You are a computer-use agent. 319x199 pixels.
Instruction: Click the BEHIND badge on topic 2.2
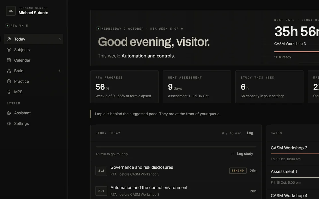pyautogui.click(x=238, y=171)
